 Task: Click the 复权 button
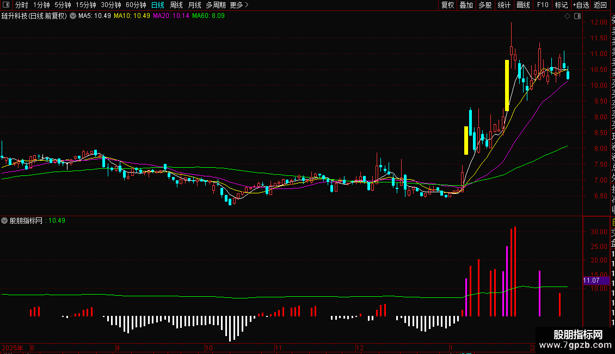[447, 5]
